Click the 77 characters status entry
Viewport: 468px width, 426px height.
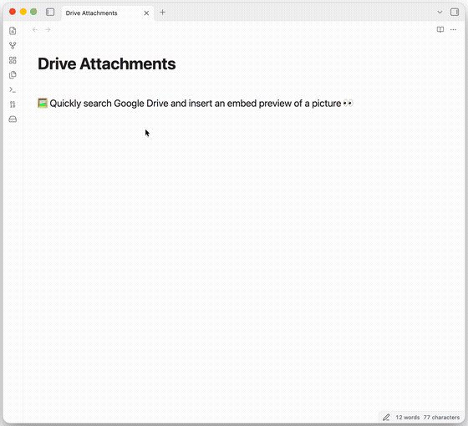(441, 418)
